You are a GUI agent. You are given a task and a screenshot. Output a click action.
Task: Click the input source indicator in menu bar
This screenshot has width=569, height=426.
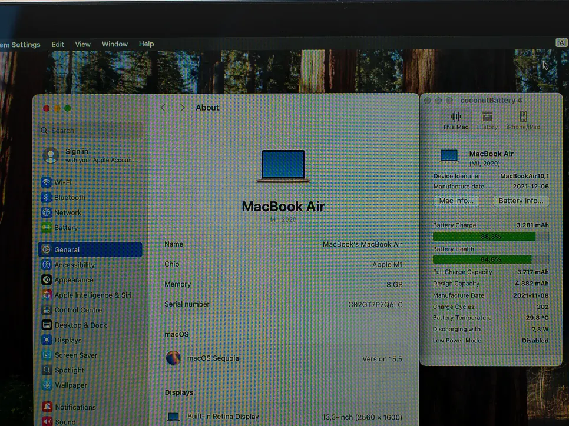point(561,43)
